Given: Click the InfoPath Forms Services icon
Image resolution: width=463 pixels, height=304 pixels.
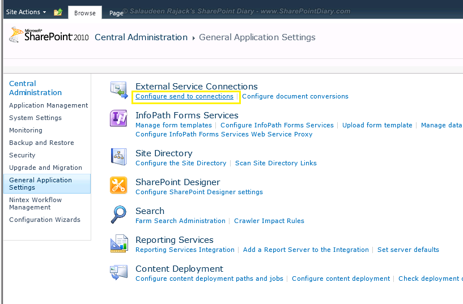Looking at the screenshot, I should tap(118, 118).
